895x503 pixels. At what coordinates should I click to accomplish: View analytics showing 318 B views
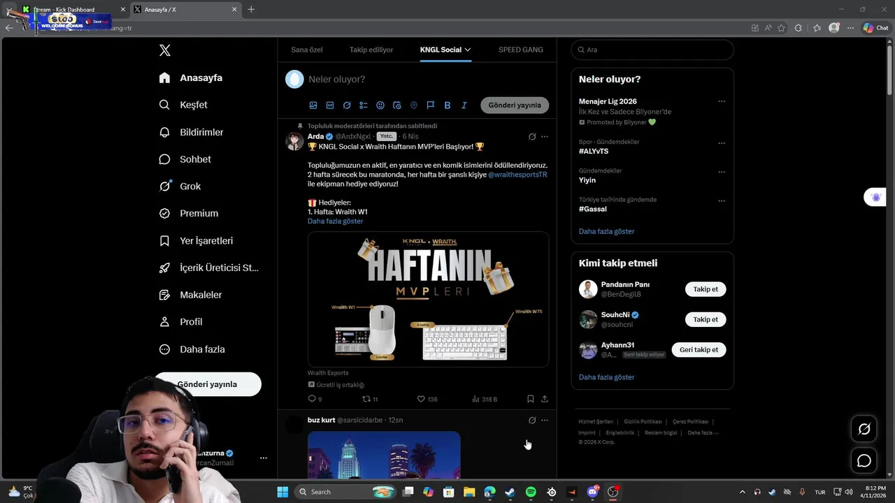pos(485,399)
